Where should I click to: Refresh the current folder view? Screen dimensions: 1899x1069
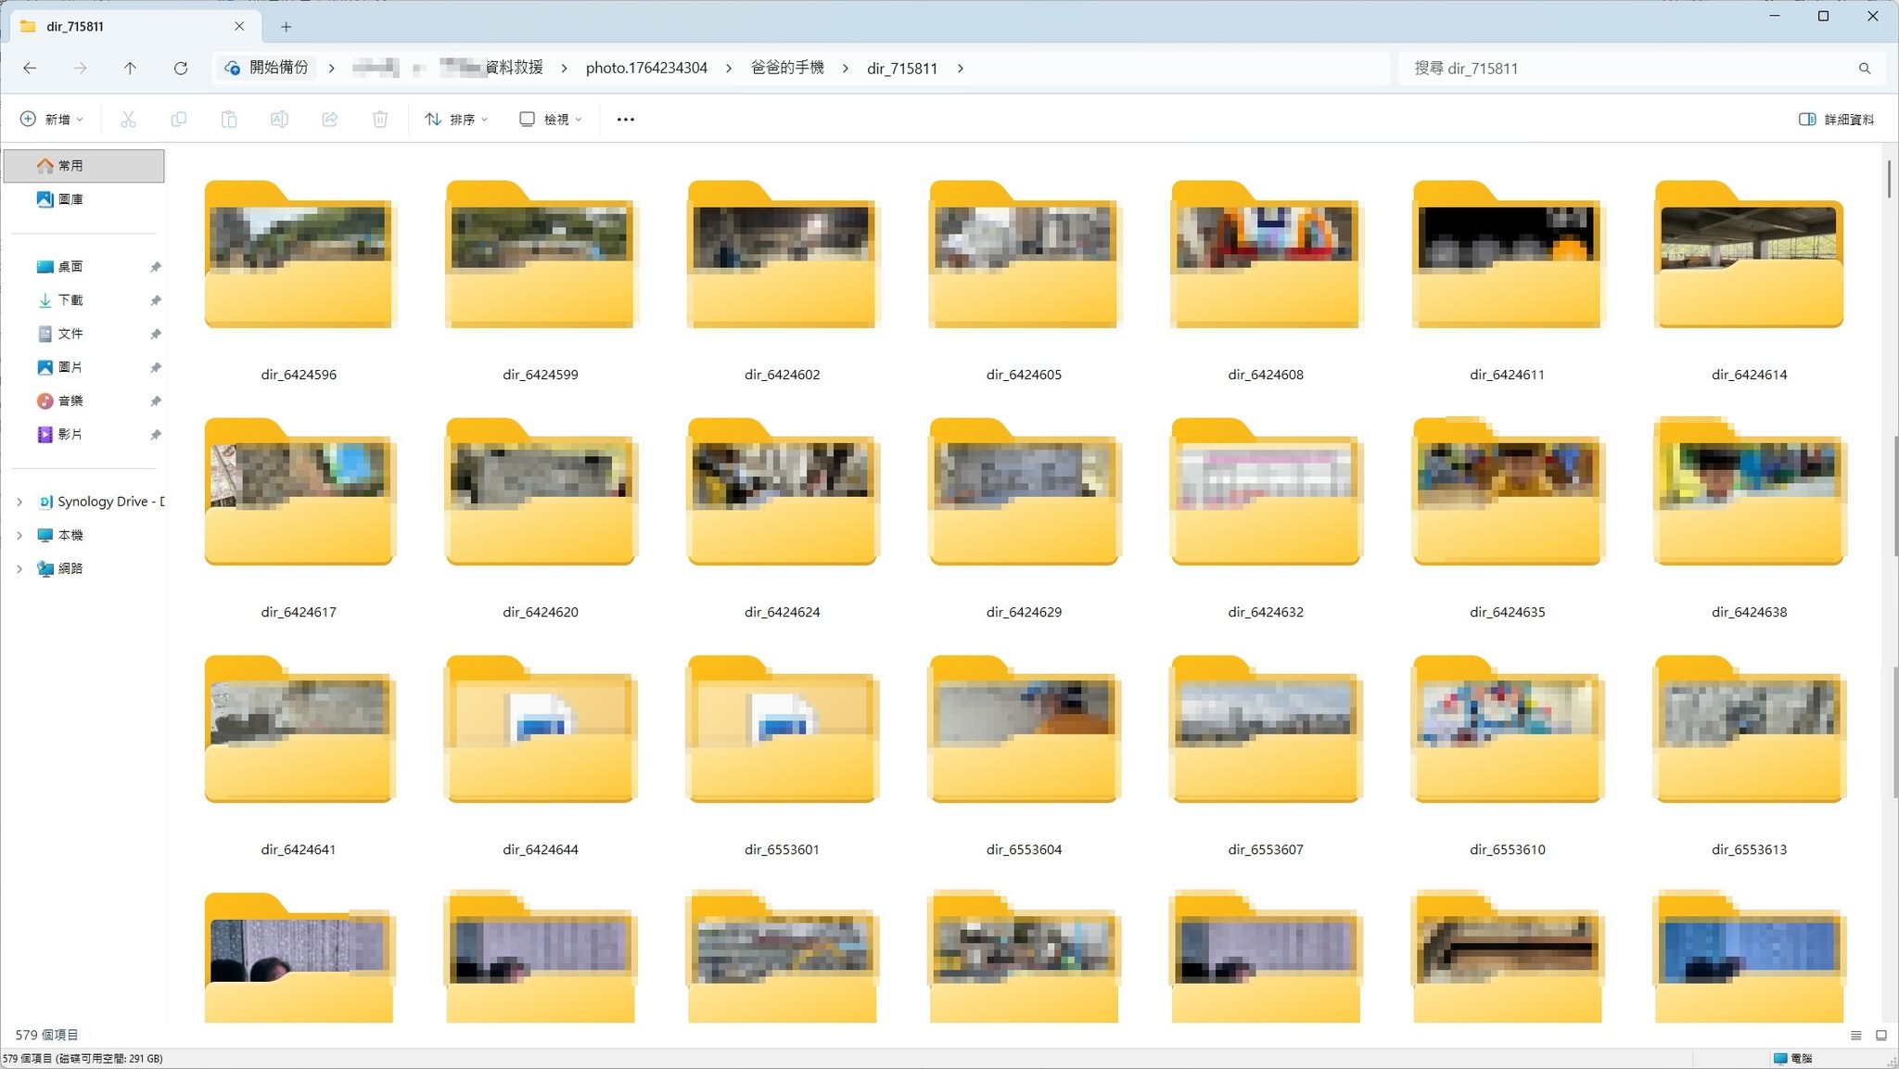click(181, 68)
